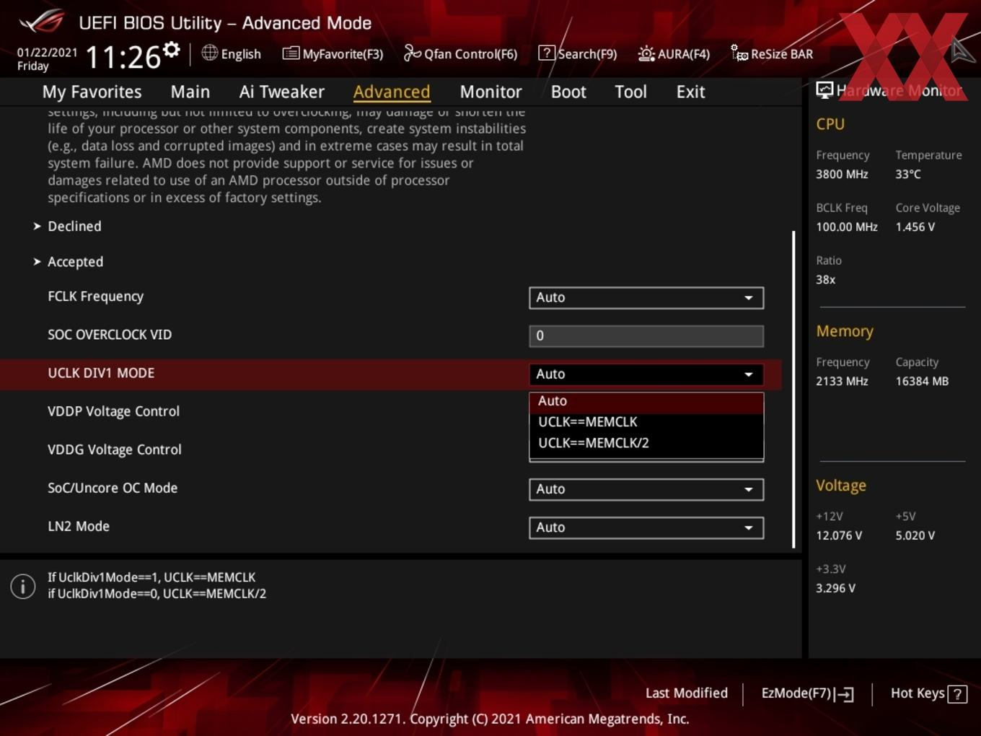Open Hot Keys help
Viewport: 981px width, 736px height.
pos(928,693)
